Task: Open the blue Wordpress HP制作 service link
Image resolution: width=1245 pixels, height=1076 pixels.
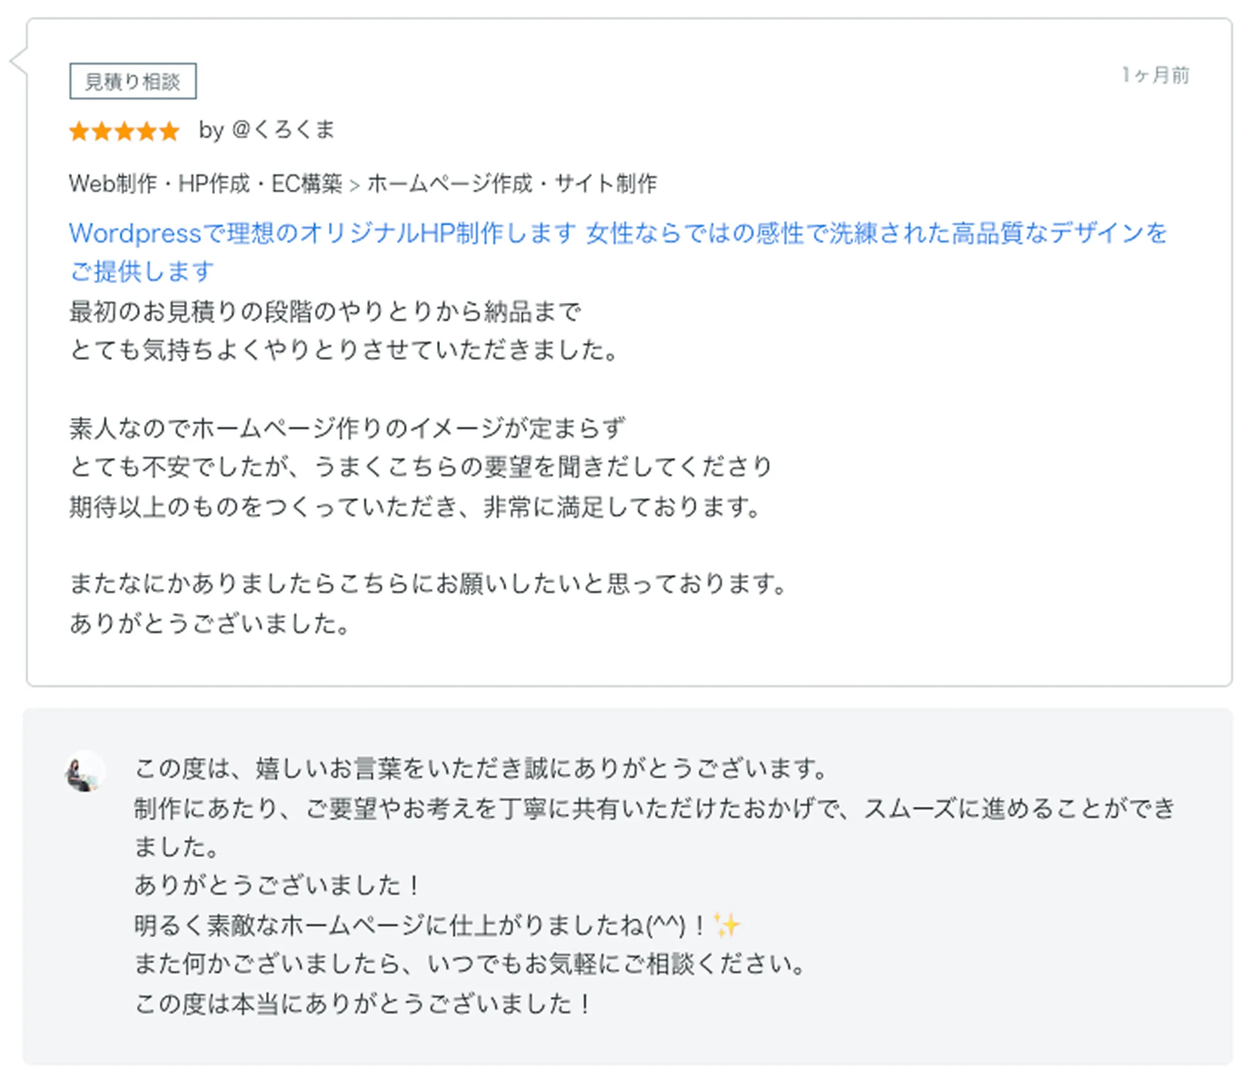Action: click(618, 233)
